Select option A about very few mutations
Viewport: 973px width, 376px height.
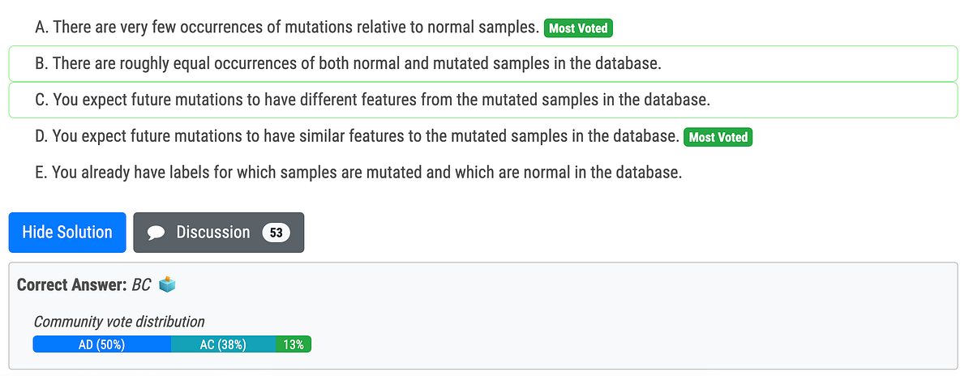click(x=288, y=28)
